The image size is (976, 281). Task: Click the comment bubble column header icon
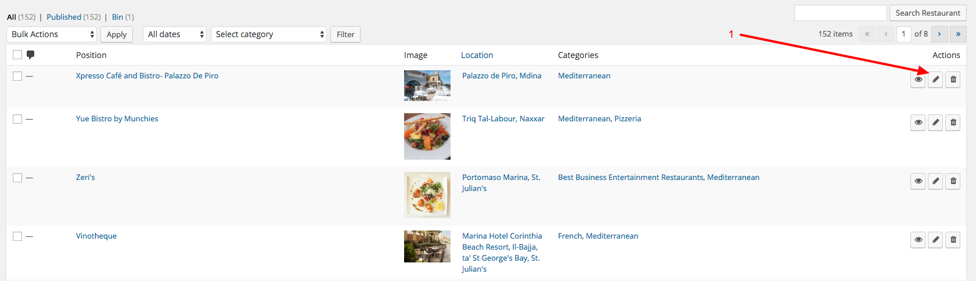click(31, 55)
